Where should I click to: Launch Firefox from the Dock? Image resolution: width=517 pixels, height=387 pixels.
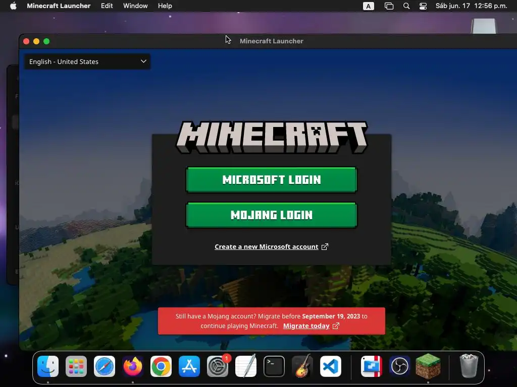click(x=133, y=366)
